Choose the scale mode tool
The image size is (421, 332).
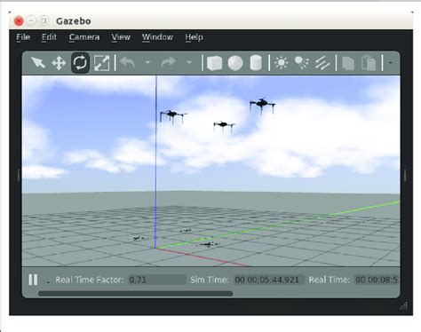click(x=101, y=63)
